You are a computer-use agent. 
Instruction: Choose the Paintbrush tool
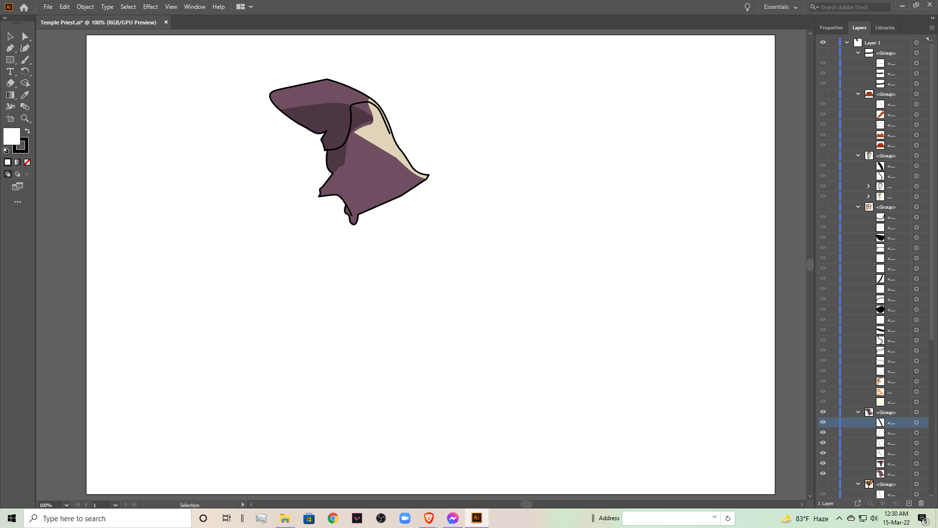point(25,60)
